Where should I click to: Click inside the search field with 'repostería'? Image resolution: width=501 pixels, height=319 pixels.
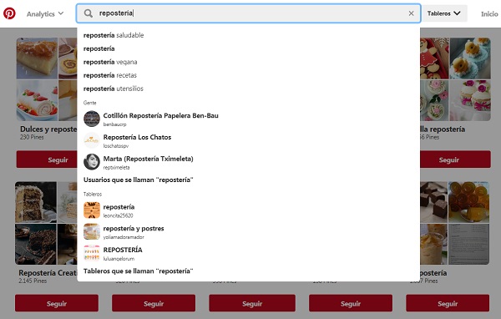click(x=248, y=13)
